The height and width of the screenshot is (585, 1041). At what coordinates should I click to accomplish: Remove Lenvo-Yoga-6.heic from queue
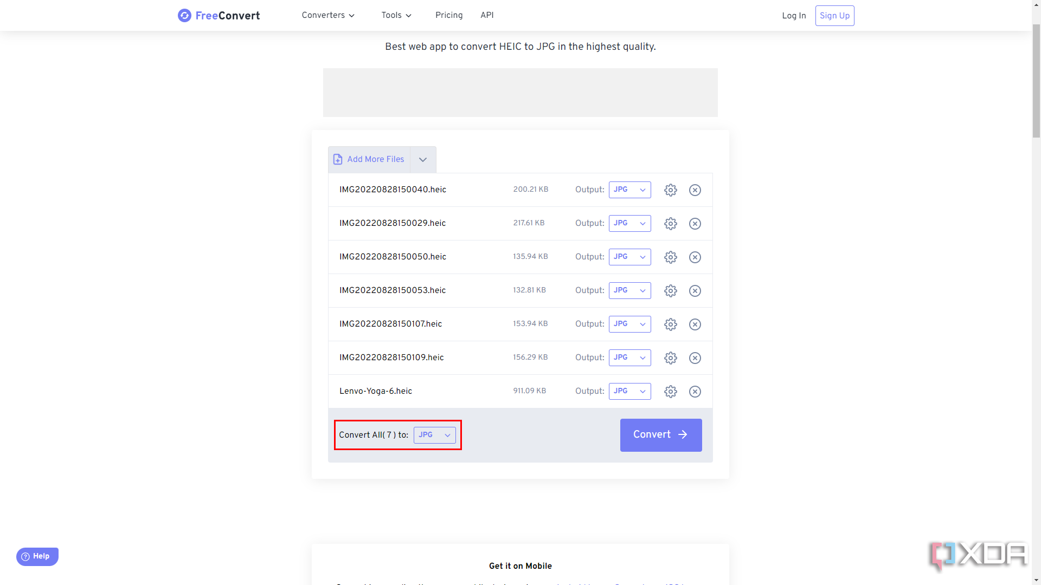[695, 392]
